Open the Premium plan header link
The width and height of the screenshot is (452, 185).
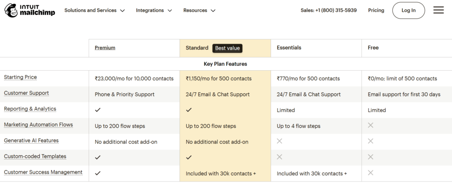[105, 48]
